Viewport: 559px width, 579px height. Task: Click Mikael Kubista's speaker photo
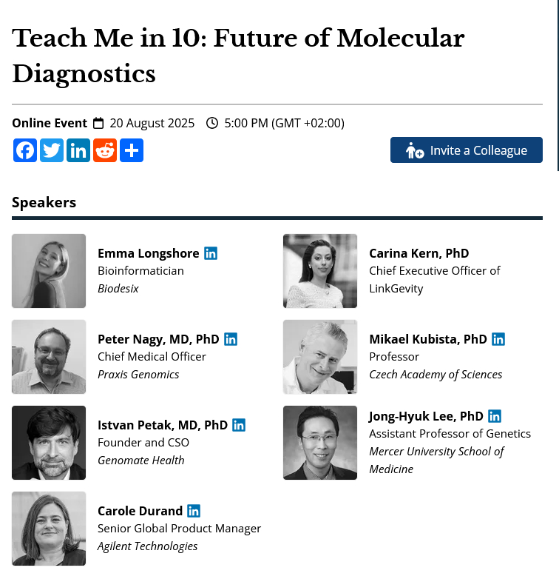pos(320,357)
